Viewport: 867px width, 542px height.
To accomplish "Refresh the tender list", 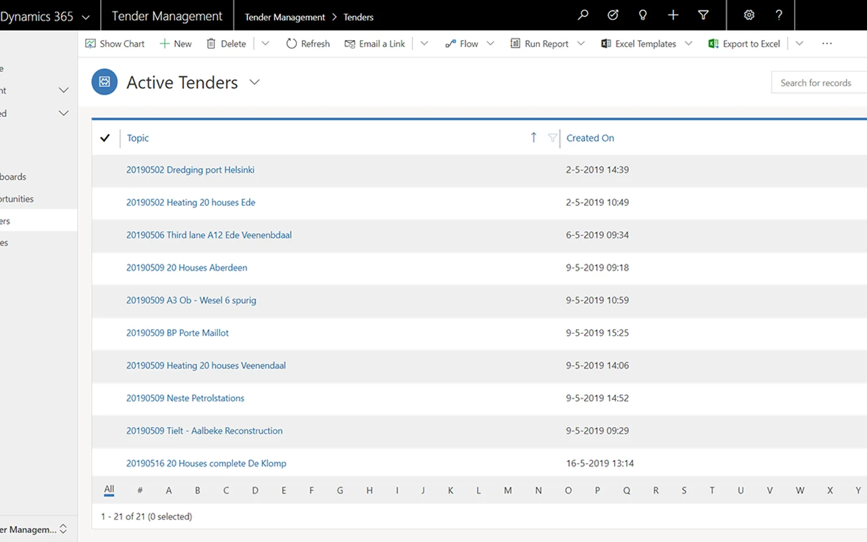I will tap(308, 43).
